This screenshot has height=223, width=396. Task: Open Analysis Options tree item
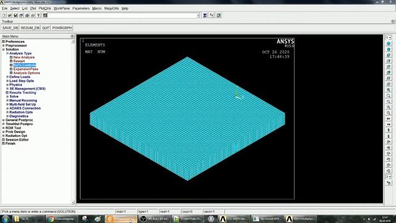[x=27, y=73]
